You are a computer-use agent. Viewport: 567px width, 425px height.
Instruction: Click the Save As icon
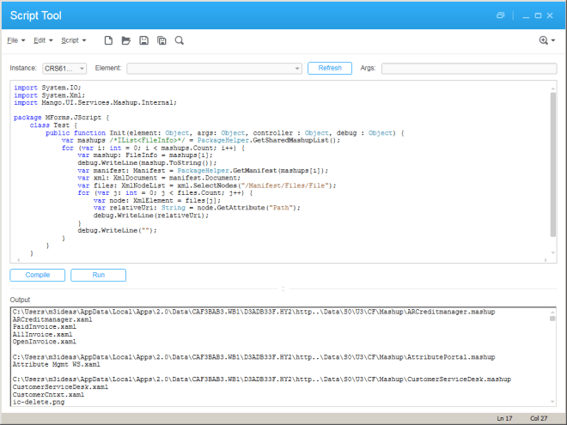click(162, 40)
